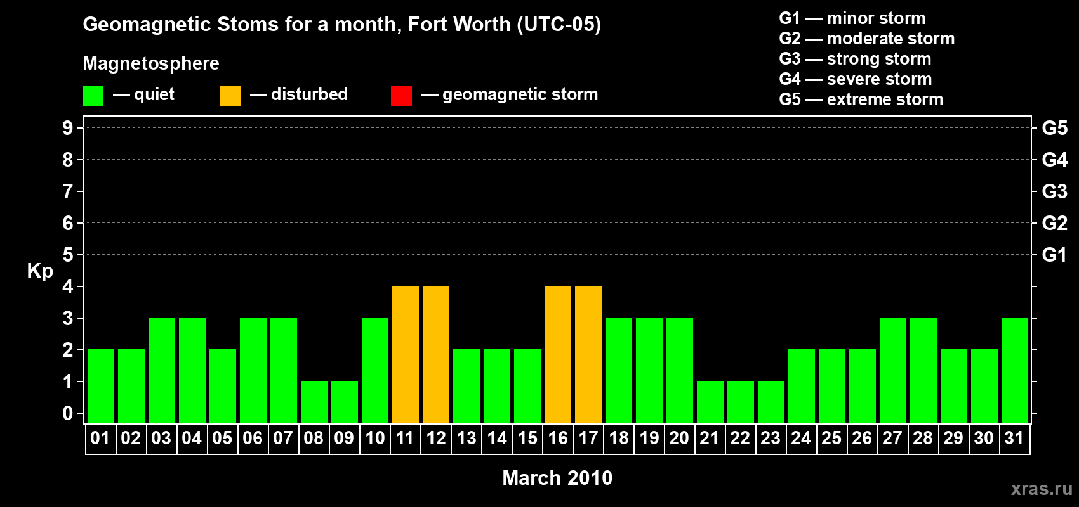Click the orange disturbed legend swatch
This screenshot has height=507, width=1079.
[x=230, y=96]
